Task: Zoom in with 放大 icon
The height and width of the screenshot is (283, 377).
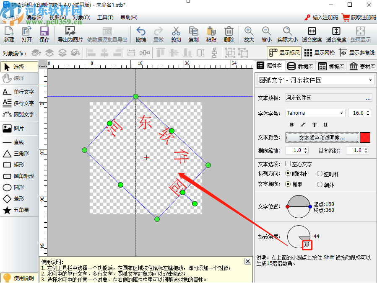Action: click(249, 34)
